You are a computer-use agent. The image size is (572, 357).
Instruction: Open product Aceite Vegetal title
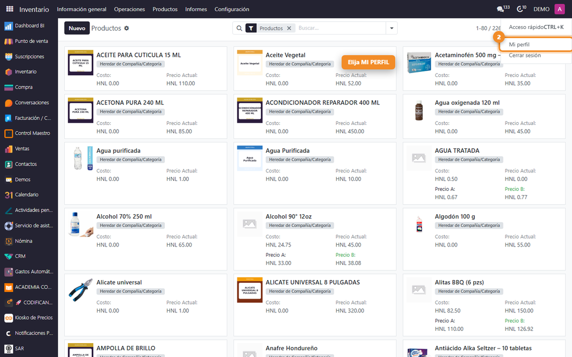(x=285, y=55)
